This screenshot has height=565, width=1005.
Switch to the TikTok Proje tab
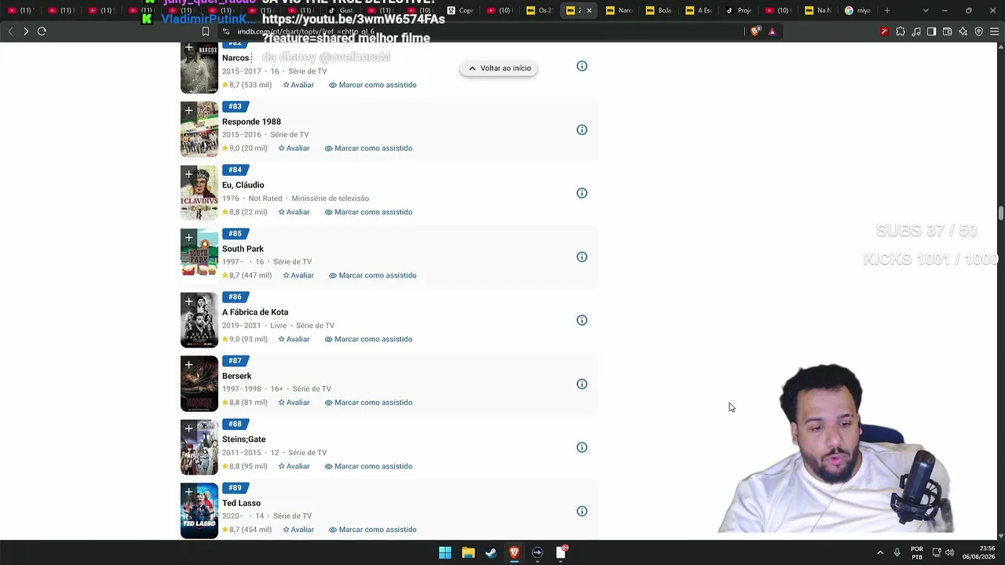click(740, 10)
